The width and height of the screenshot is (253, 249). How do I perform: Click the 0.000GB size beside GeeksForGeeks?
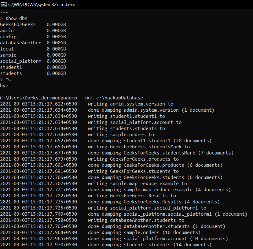[56, 24]
